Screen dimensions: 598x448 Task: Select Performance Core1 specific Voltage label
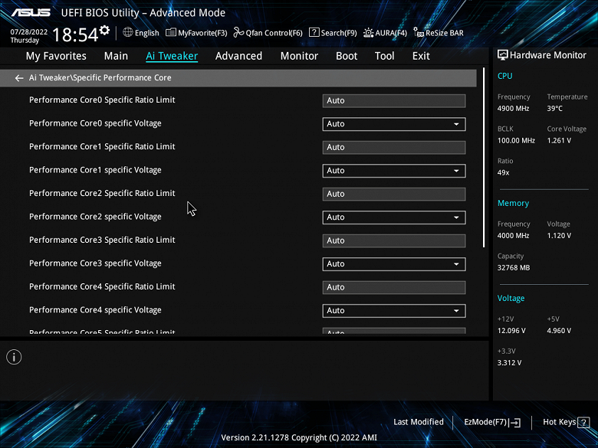[95, 170]
